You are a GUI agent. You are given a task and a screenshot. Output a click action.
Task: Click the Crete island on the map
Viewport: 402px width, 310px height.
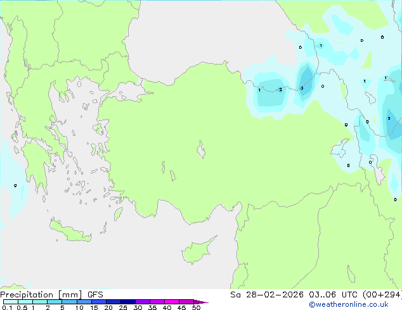70,231
